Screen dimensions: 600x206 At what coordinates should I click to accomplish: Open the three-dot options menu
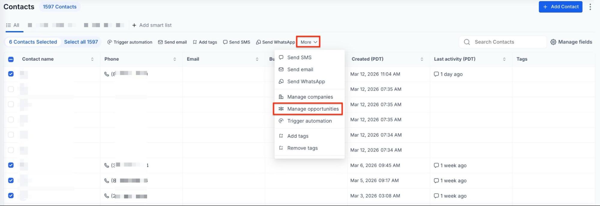[x=590, y=7]
